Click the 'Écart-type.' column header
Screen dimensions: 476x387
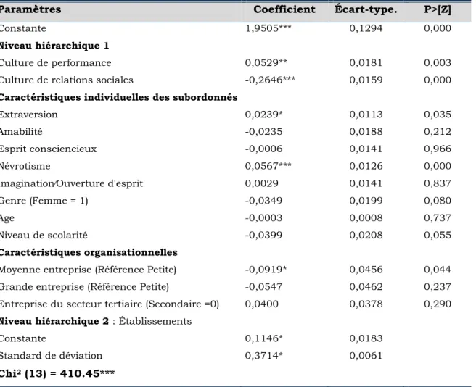point(366,9)
